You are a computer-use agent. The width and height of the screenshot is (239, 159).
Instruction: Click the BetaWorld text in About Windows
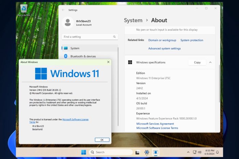[x=37, y=129]
